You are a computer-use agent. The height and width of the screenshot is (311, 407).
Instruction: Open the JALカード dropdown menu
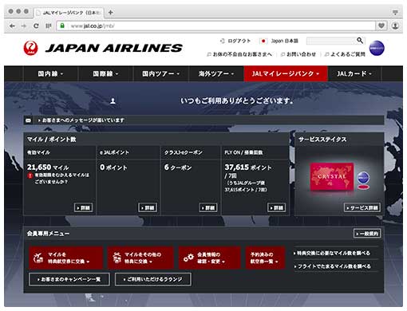pos(354,73)
